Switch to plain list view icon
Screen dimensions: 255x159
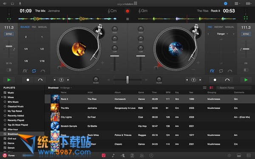click(x=204, y=88)
